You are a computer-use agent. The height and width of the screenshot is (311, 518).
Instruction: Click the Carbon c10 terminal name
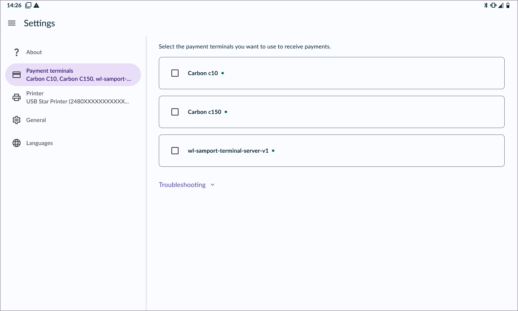[x=203, y=73]
